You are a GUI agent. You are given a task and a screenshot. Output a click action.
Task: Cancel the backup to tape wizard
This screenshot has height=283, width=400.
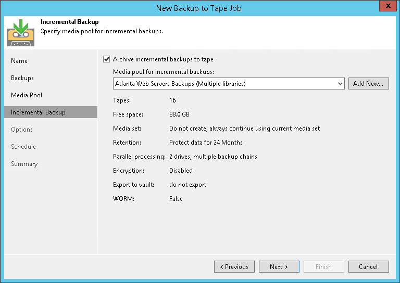(x=368, y=267)
